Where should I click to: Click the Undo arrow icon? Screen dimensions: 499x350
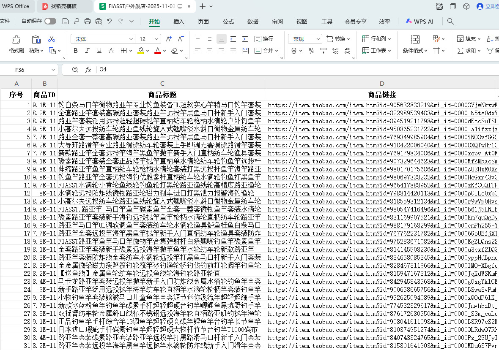(110, 21)
